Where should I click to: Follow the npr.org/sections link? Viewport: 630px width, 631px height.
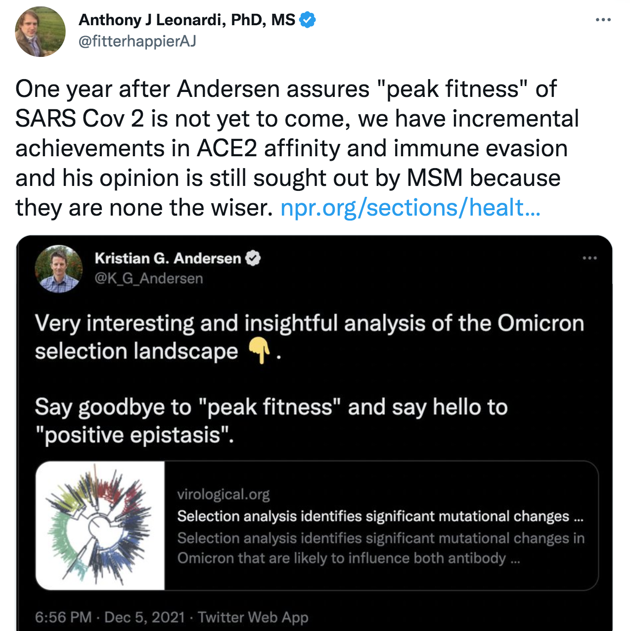coord(410,208)
